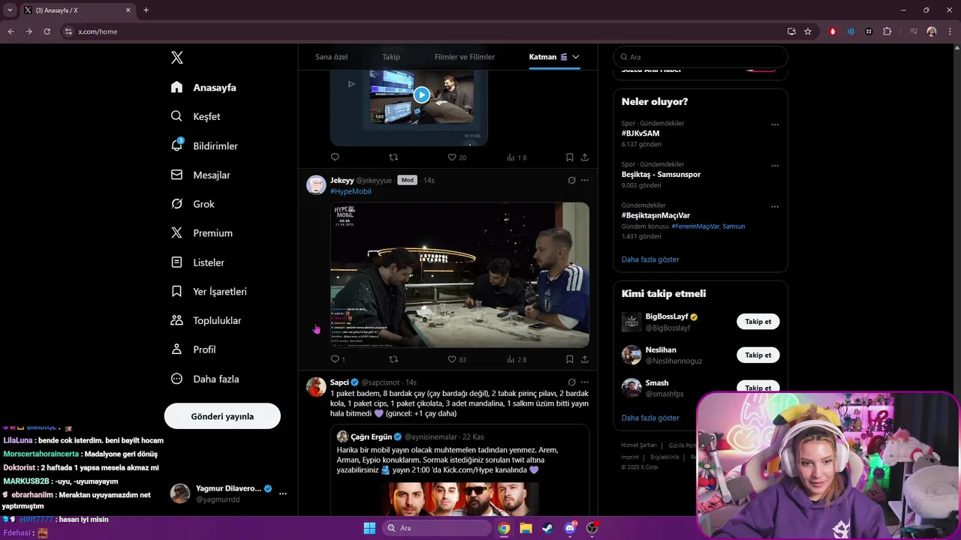Open more options on Sapci post
Screen dimensions: 961x540
click(585, 382)
